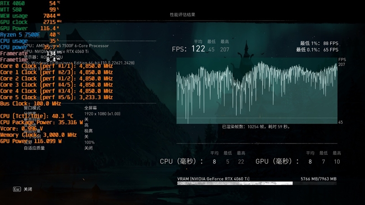This screenshot has height=205, width=365.
Task: Click the VRAM (NVIDIA GeForce RTX 4060 Ti) label
Action: [x=213, y=179]
